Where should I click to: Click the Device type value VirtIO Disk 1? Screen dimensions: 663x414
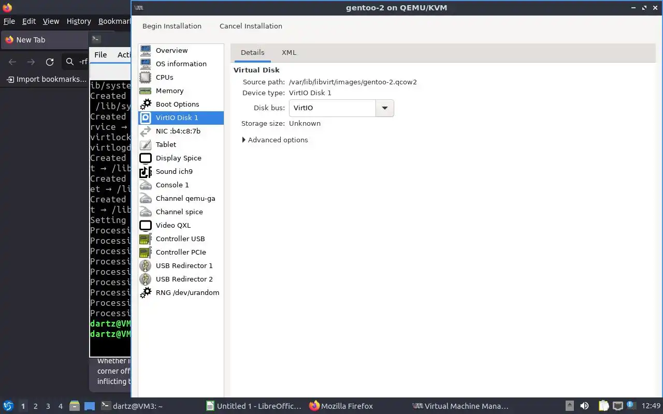[310, 93]
